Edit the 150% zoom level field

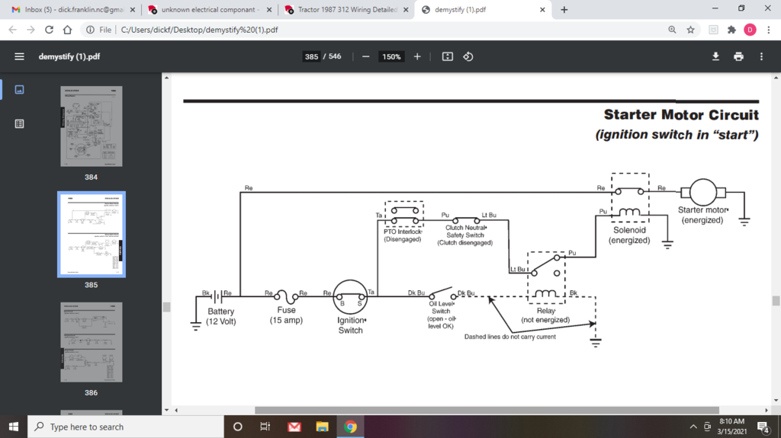pos(392,56)
